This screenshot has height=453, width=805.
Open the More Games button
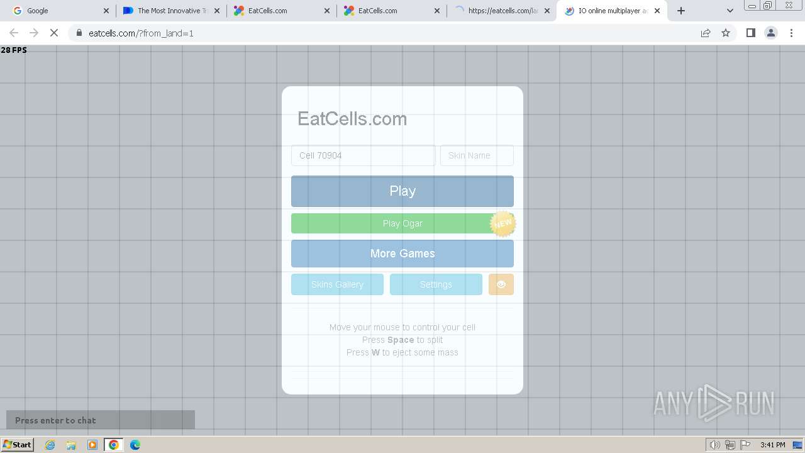402,254
